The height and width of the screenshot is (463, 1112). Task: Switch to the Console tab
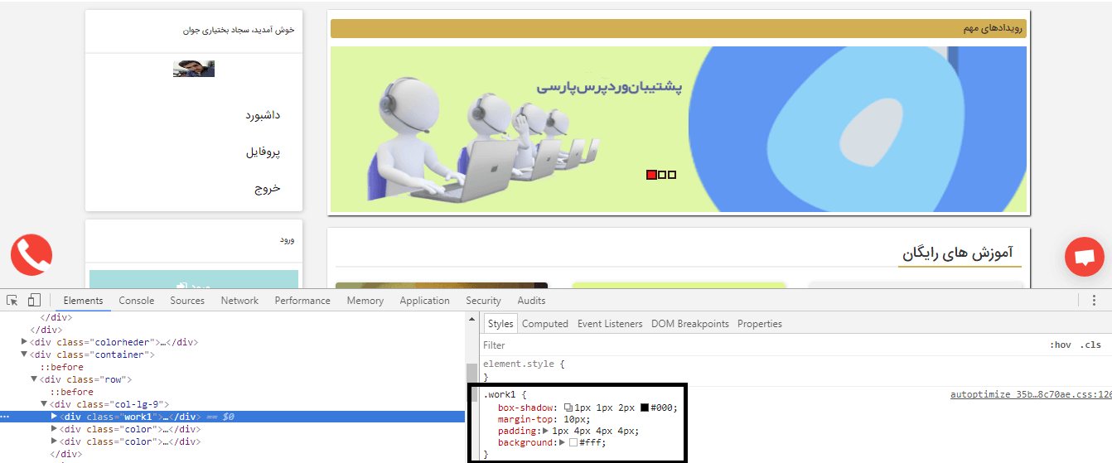(137, 301)
